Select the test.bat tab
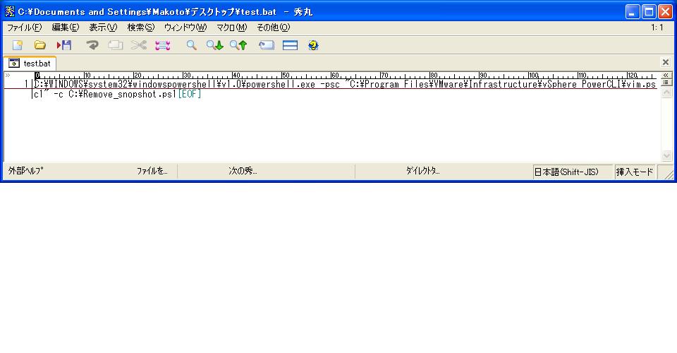The width and height of the screenshot is (677, 353). coord(30,63)
